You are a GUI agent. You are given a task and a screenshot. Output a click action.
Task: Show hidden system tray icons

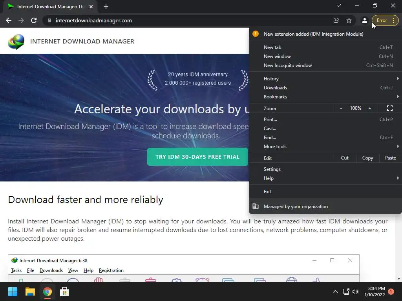click(335, 292)
